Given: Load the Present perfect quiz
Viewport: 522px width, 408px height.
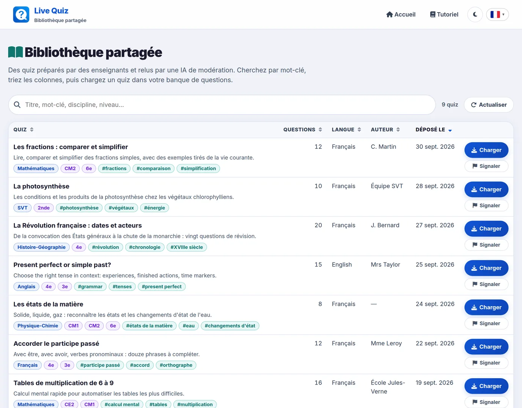Looking at the screenshot, I should [486, 268].
